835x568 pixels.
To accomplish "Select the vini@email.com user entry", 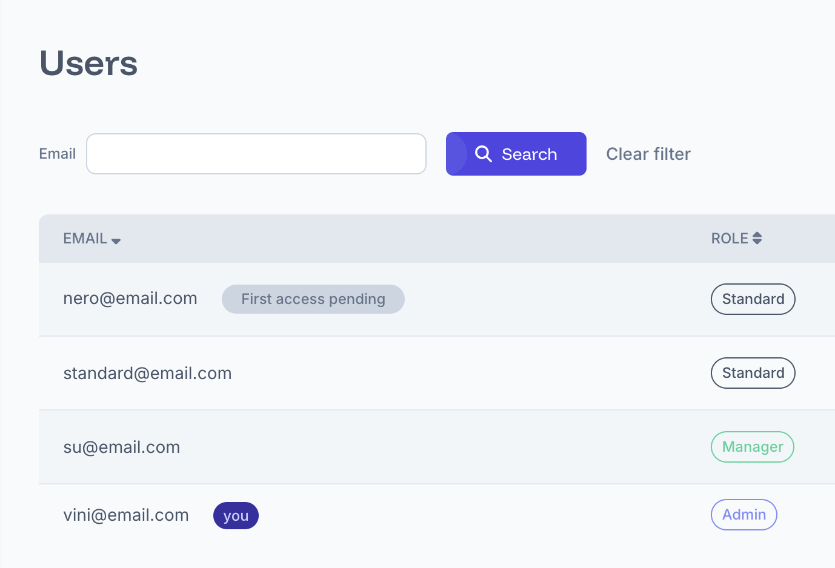I will pyautogui.click(x=126, y=515).
